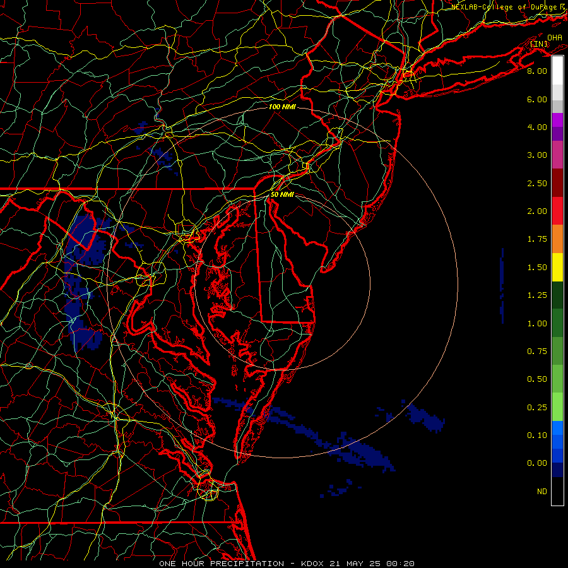
Task: Click the ONE HOUR PRECIPITATION title text
Action: [222, 564]
